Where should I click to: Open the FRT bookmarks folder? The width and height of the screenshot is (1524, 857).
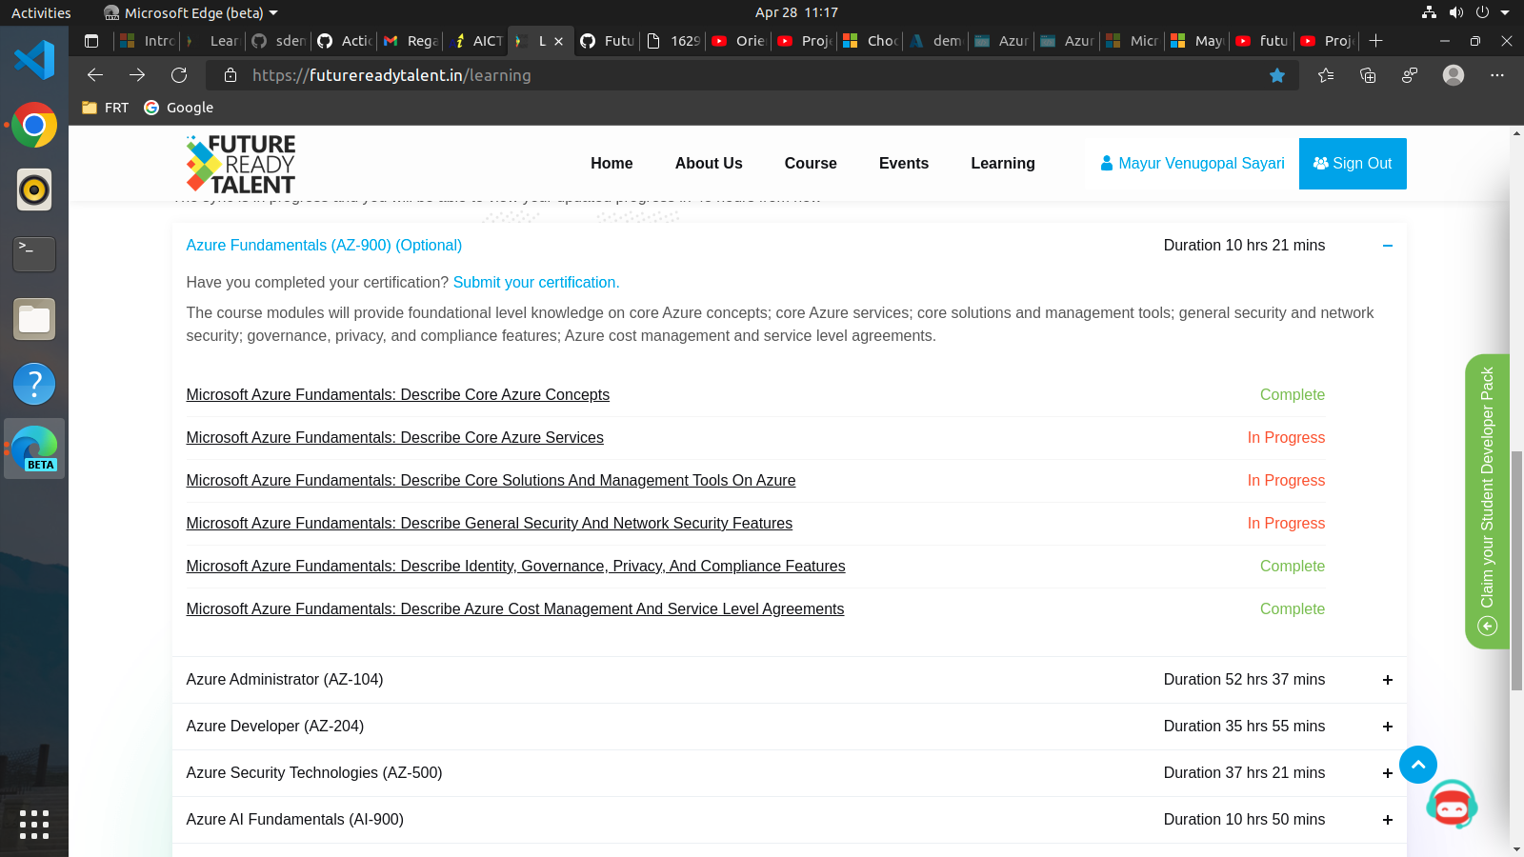coord(105,108)
